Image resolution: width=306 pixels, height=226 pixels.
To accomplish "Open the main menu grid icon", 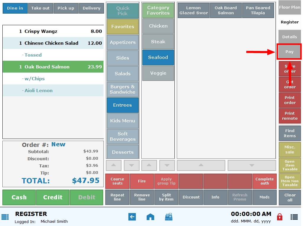I will pyautogui.click(x=5, y=217).
